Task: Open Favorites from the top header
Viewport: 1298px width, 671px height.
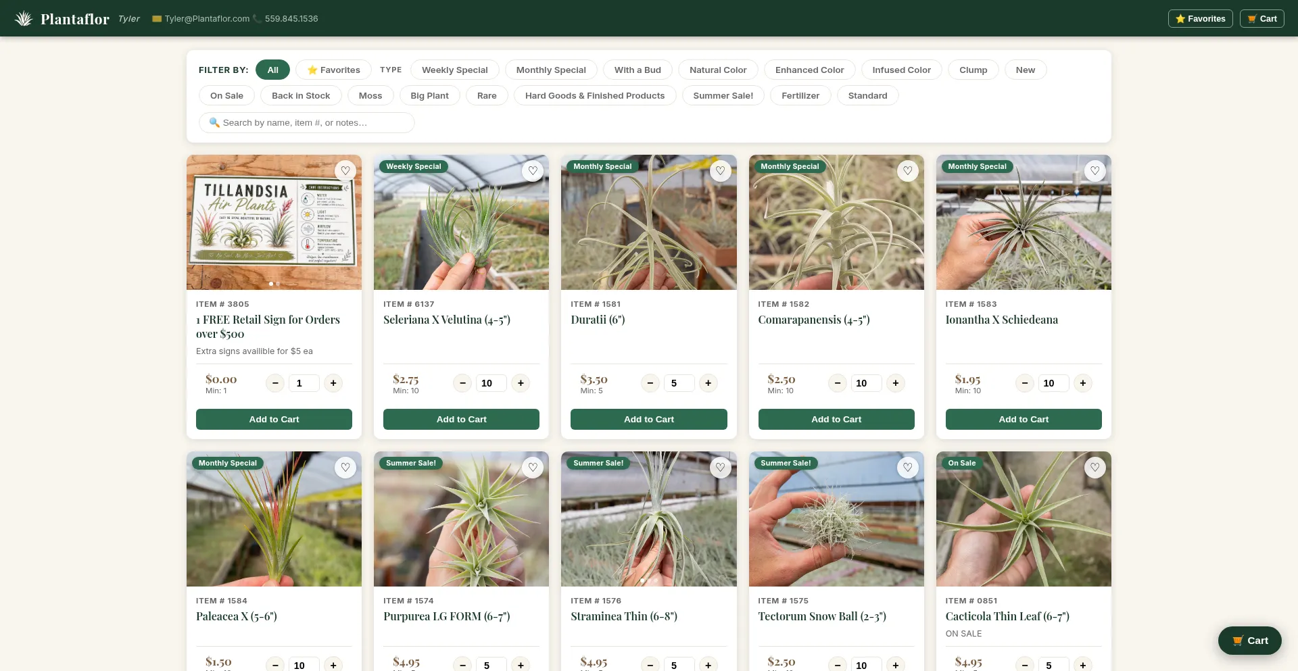Action: pos(1200,18)
